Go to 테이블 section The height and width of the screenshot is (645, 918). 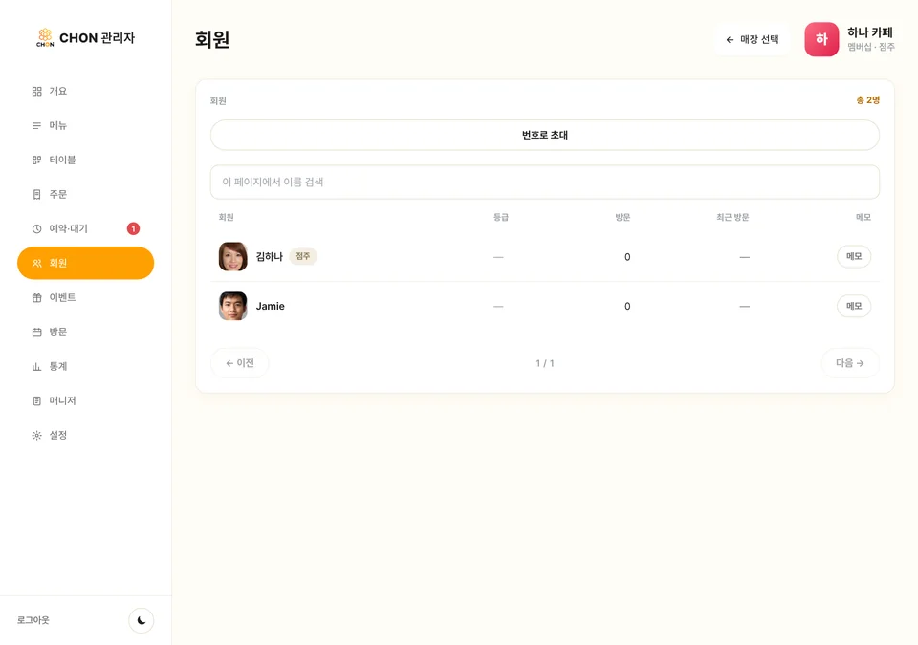tap(85, 160)
